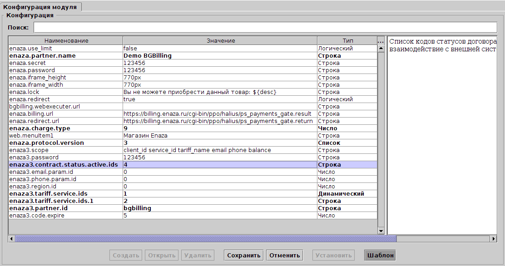Open the Конфигурация модуля tab
This screenshot has width=505, height=266.
40,7
